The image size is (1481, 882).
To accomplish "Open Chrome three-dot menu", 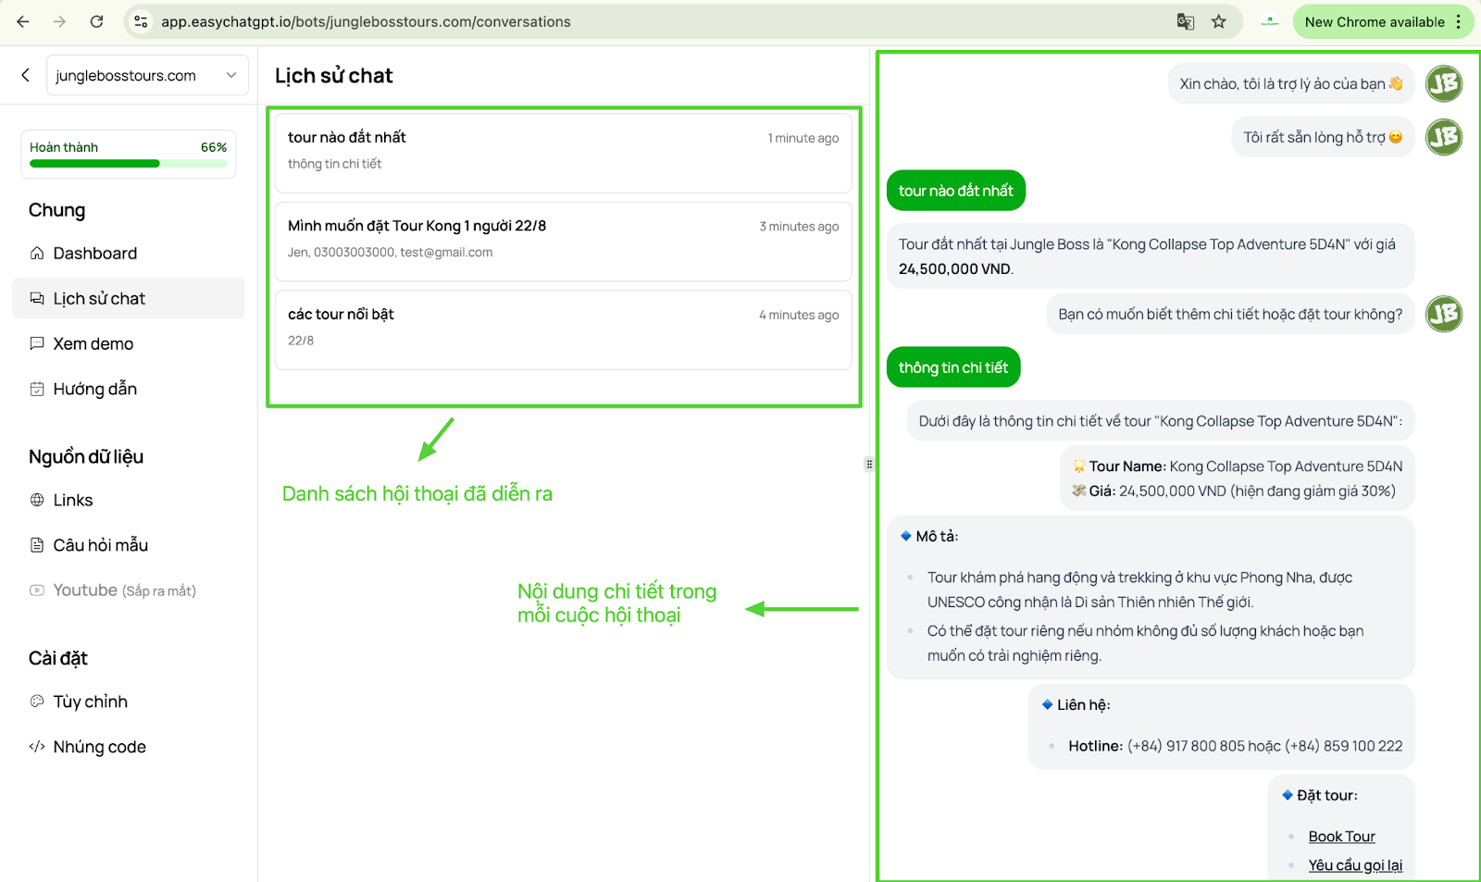I will 1459,21.
